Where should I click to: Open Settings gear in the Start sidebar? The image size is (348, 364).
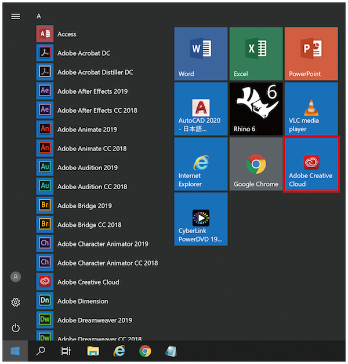click(x=16, y=303)
